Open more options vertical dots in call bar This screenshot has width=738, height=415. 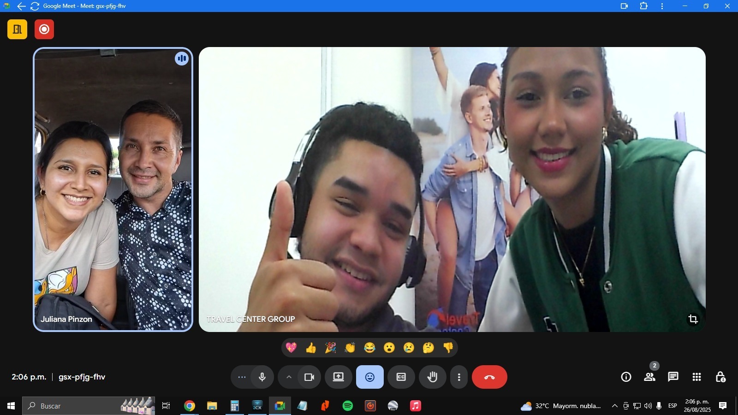coord(458,377)
